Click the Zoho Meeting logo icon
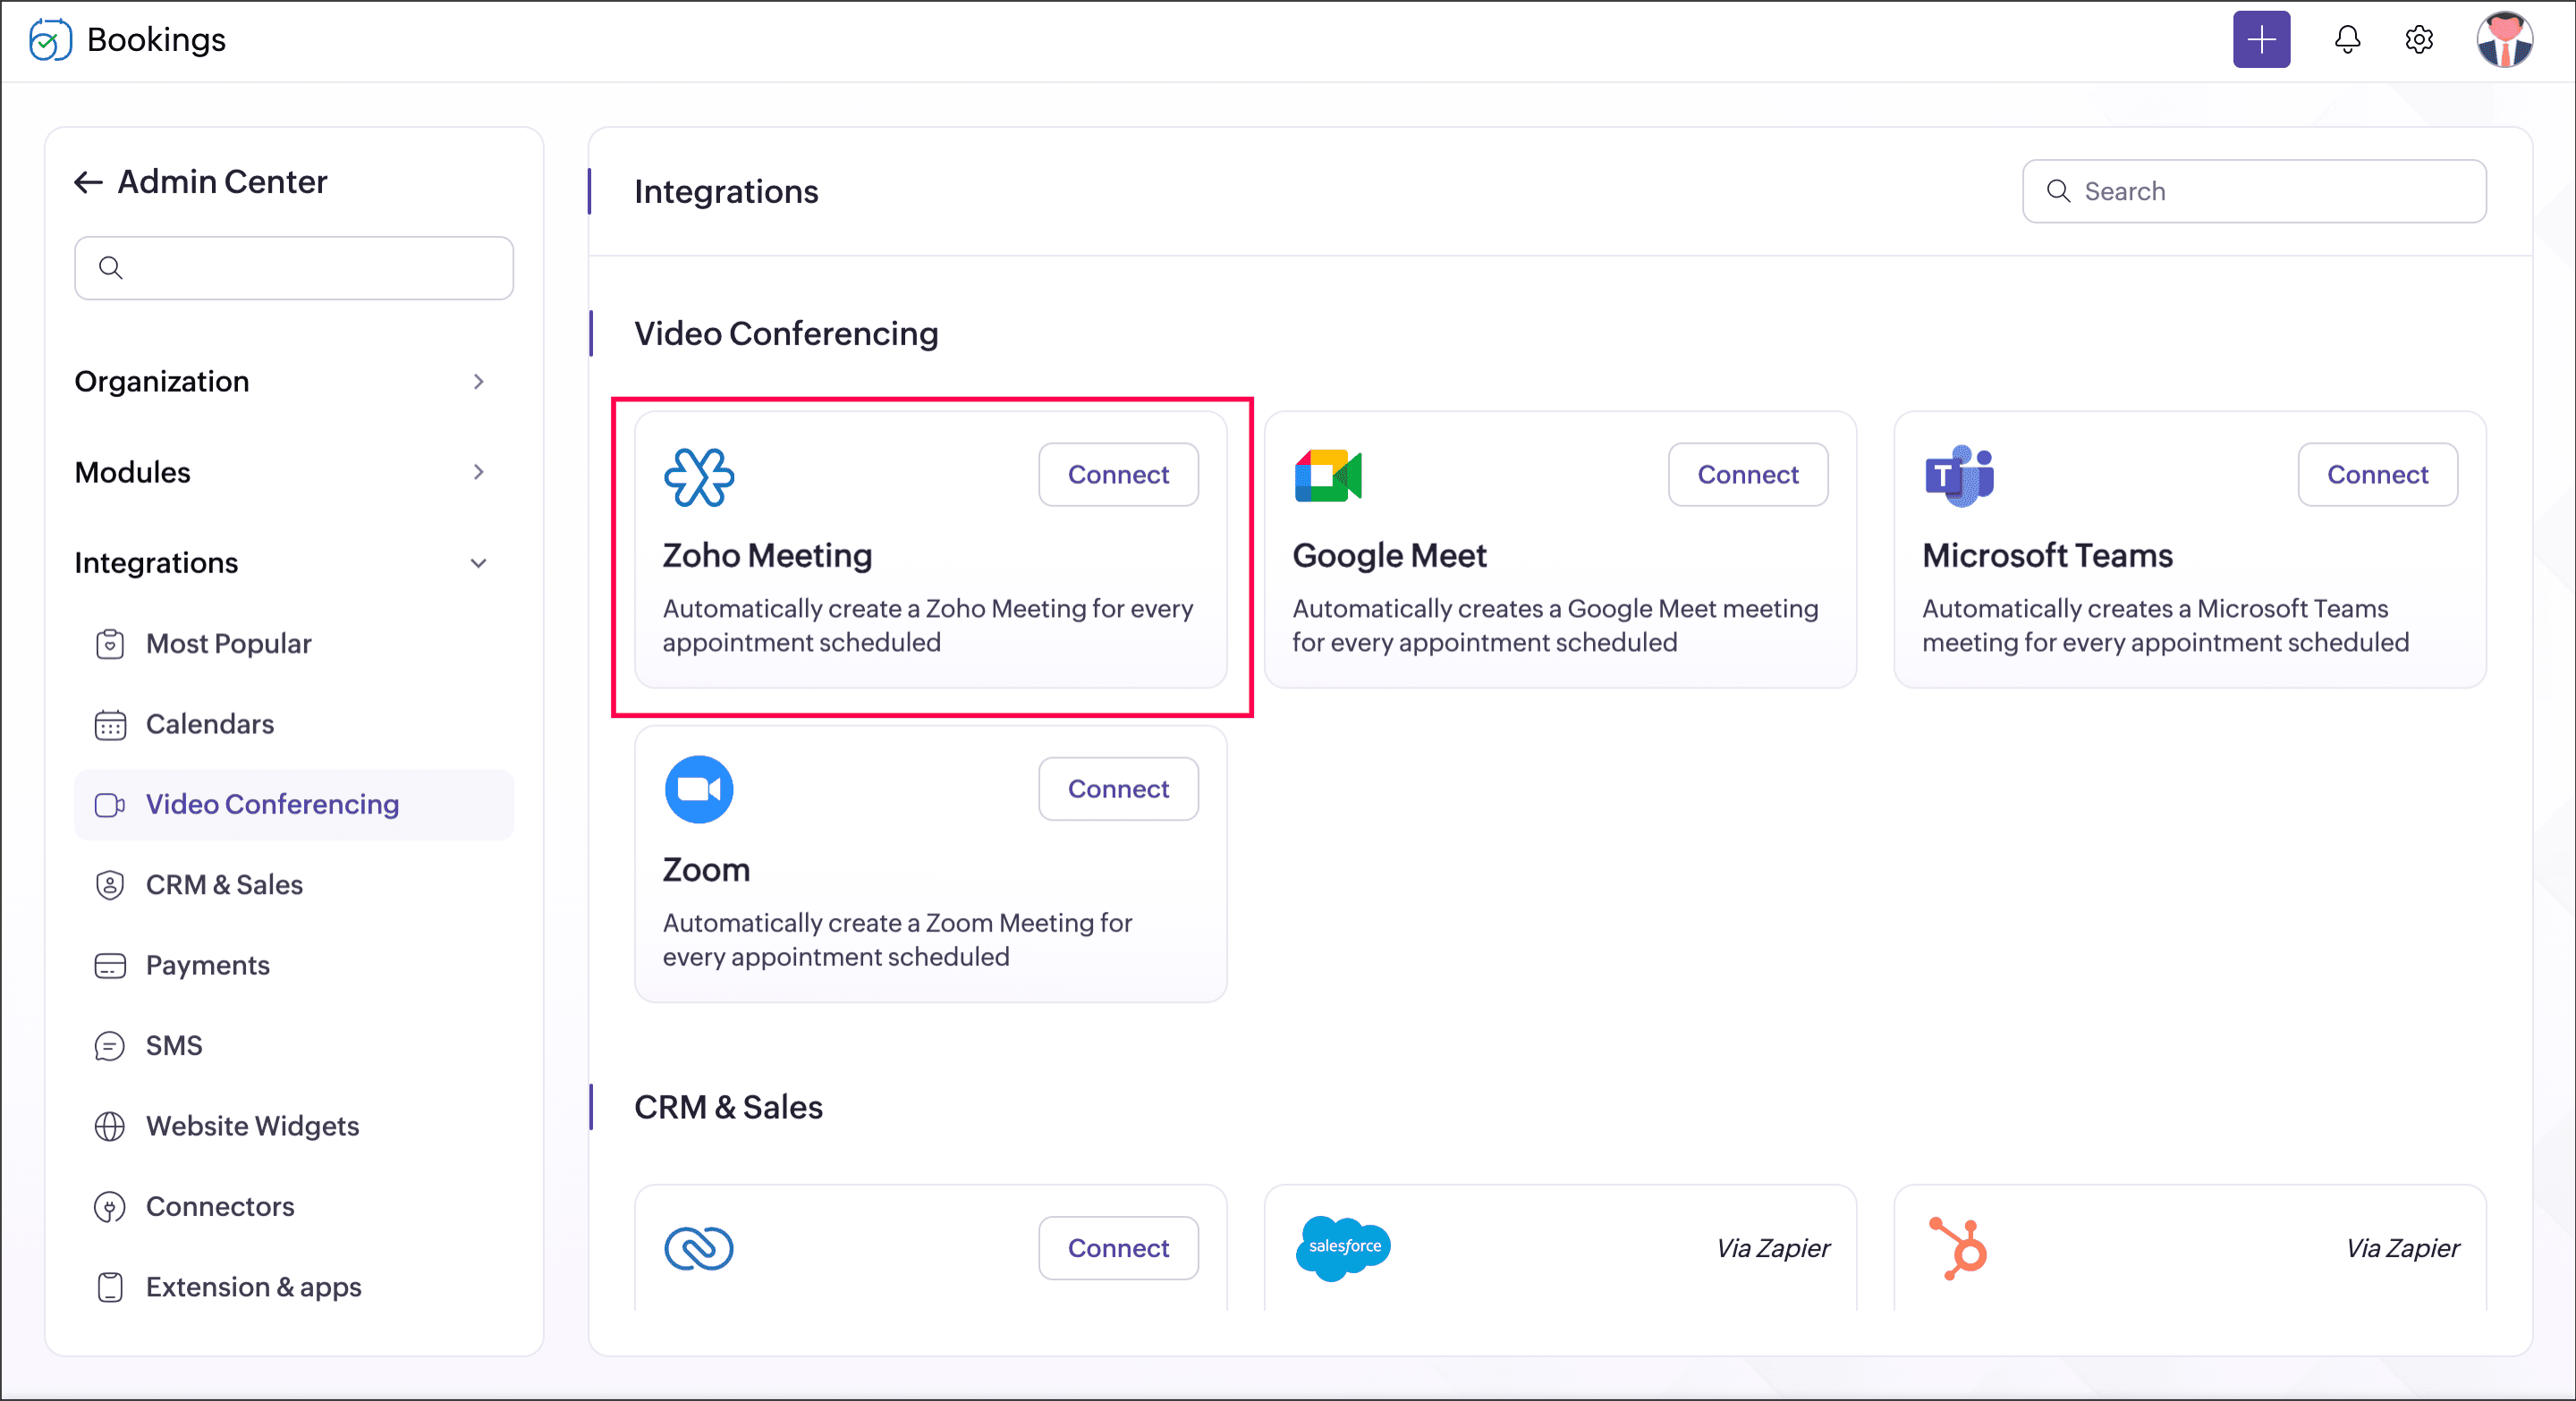 699,477
